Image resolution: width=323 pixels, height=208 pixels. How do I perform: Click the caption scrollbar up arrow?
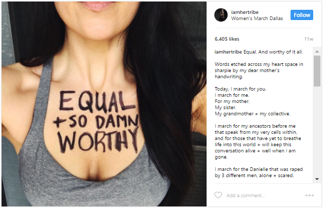pos(317,51)
